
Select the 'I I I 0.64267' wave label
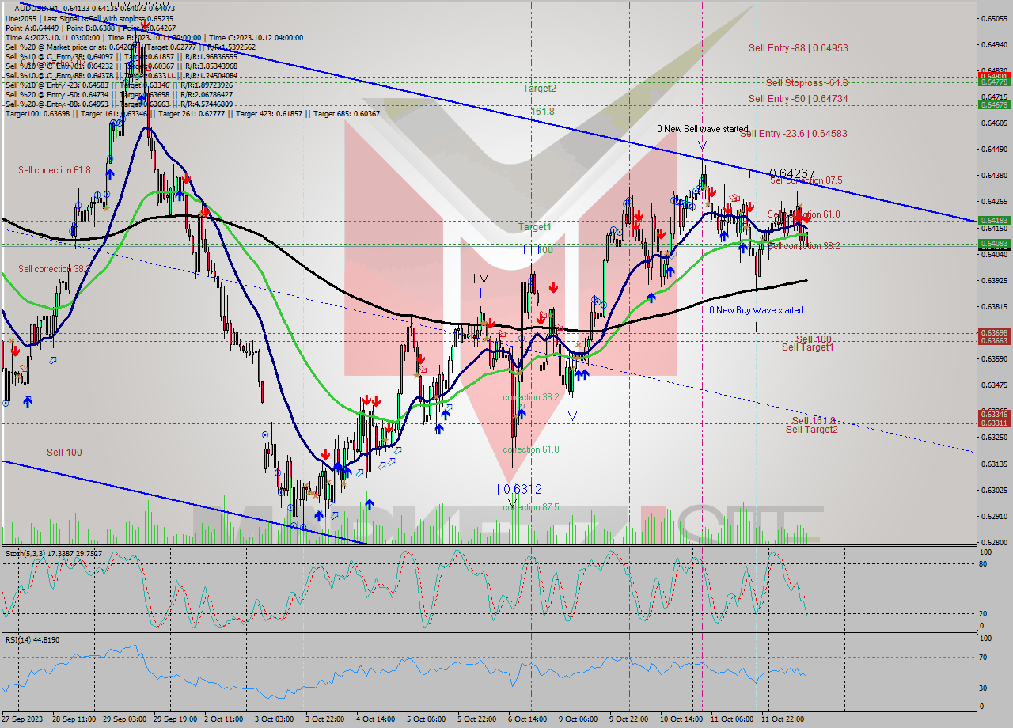point(781,173)
